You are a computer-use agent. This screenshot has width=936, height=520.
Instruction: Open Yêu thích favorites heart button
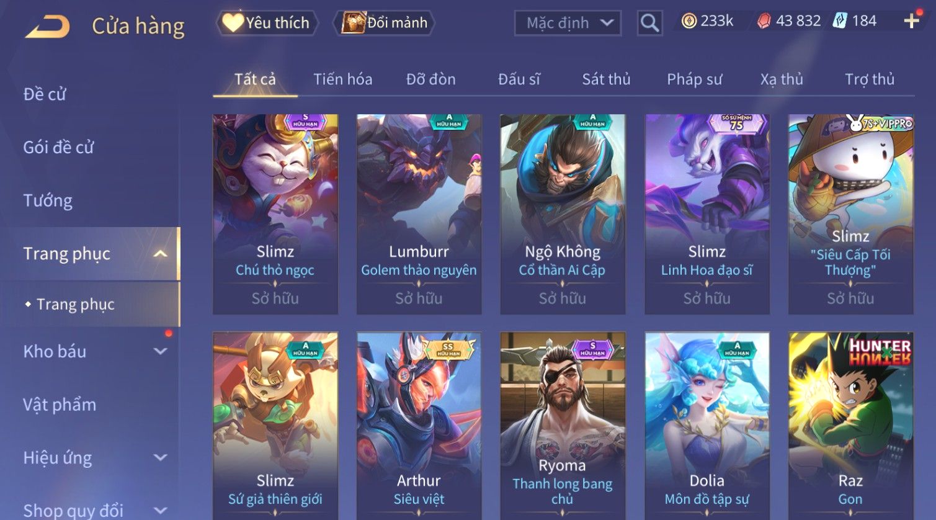[x=267, y=23]
